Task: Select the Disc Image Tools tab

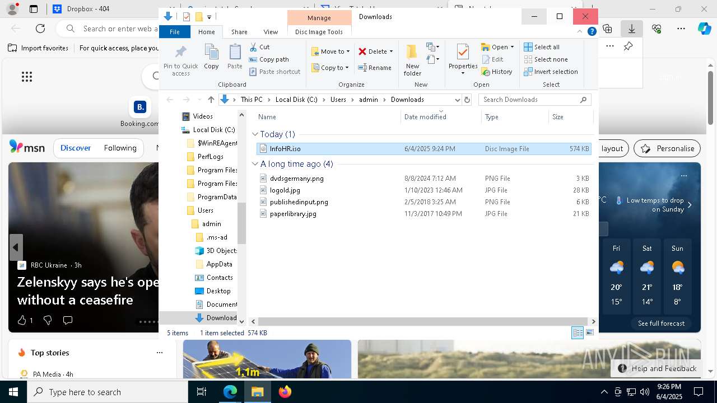Action: 319,32
